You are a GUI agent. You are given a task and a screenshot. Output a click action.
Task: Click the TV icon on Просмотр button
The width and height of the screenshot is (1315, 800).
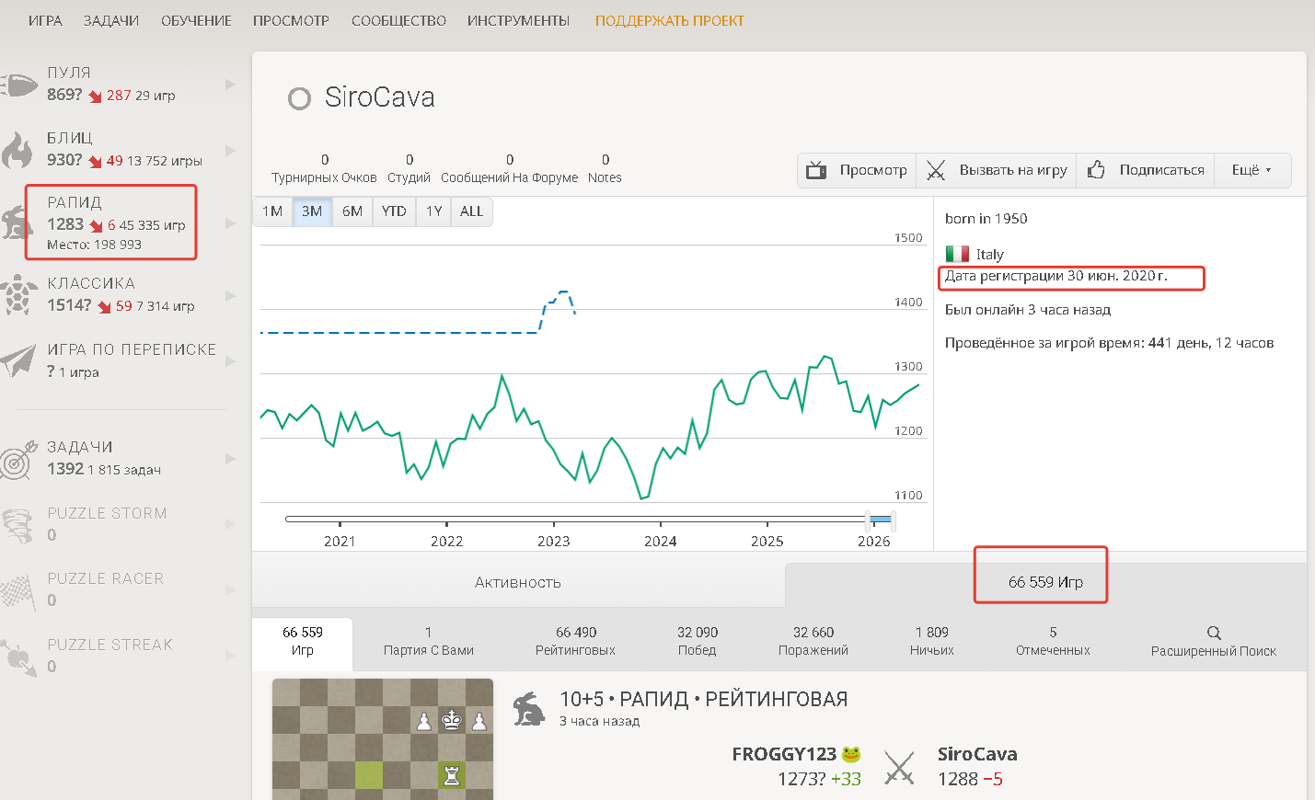click(x=816, y=170)
